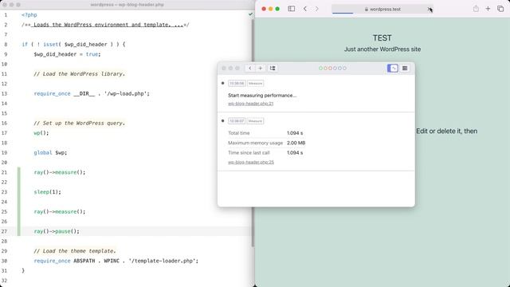The width and height of the screenshot is (510, 287).
Task: Click the tree-structure icon in Ray's toolbar
Action: coord(273,68)
